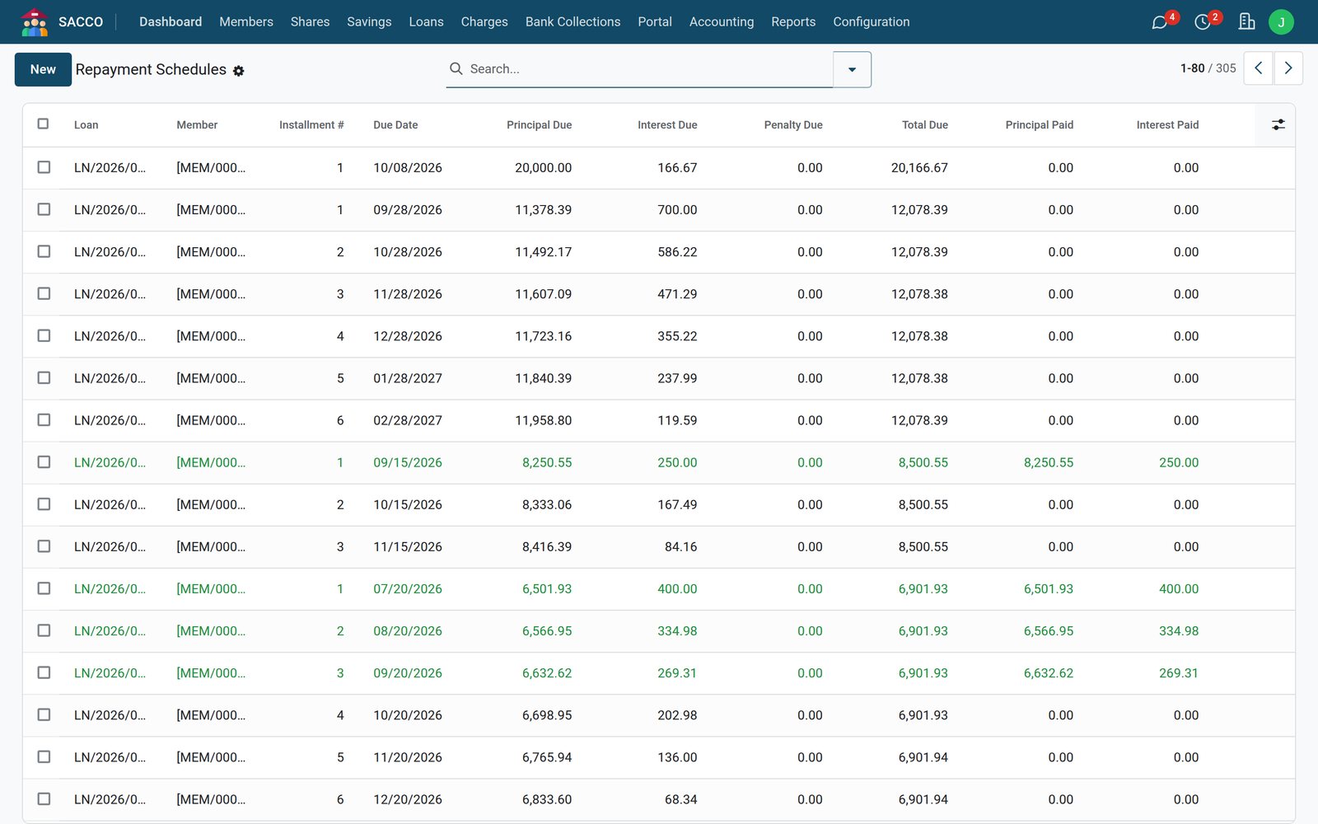
Task: Open the Savings menu
Action: pos(369,22)
